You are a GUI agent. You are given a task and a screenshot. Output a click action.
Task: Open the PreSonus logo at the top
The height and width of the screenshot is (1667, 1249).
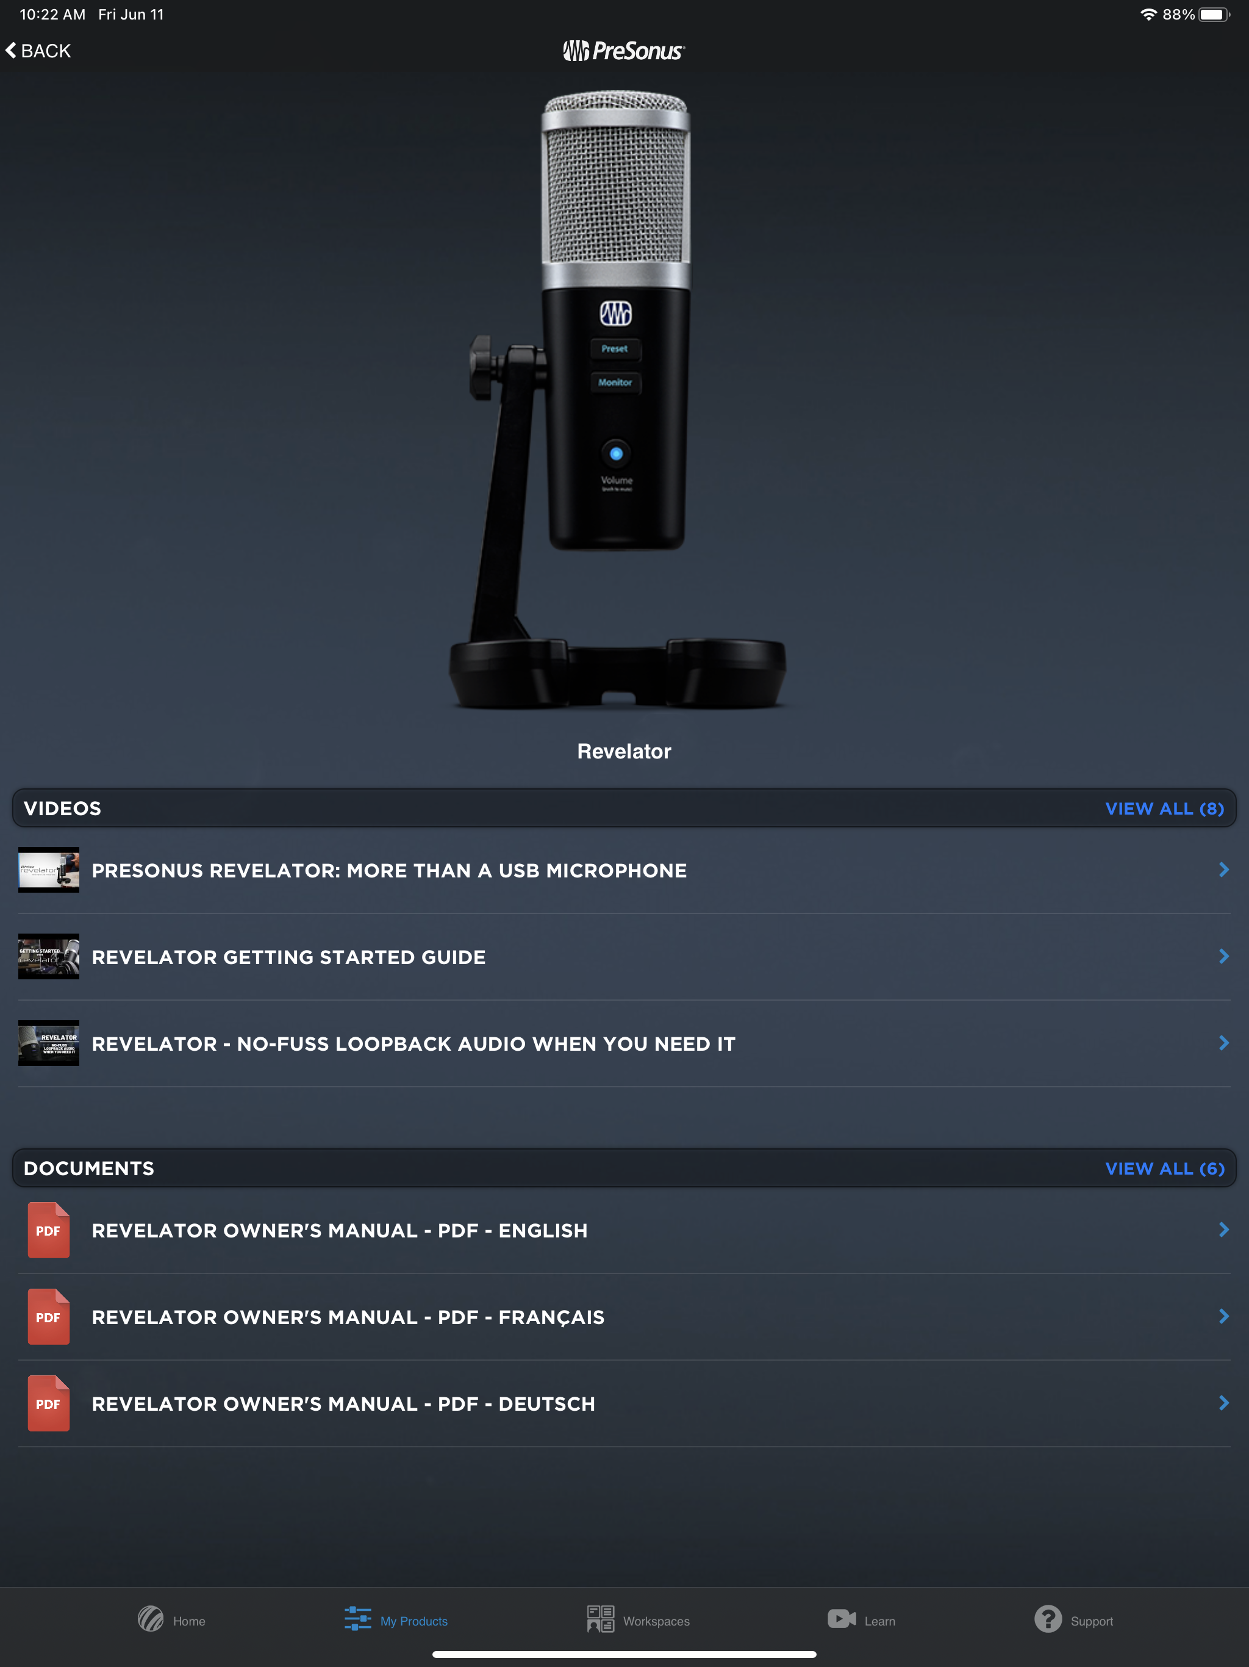click(624, 50)
